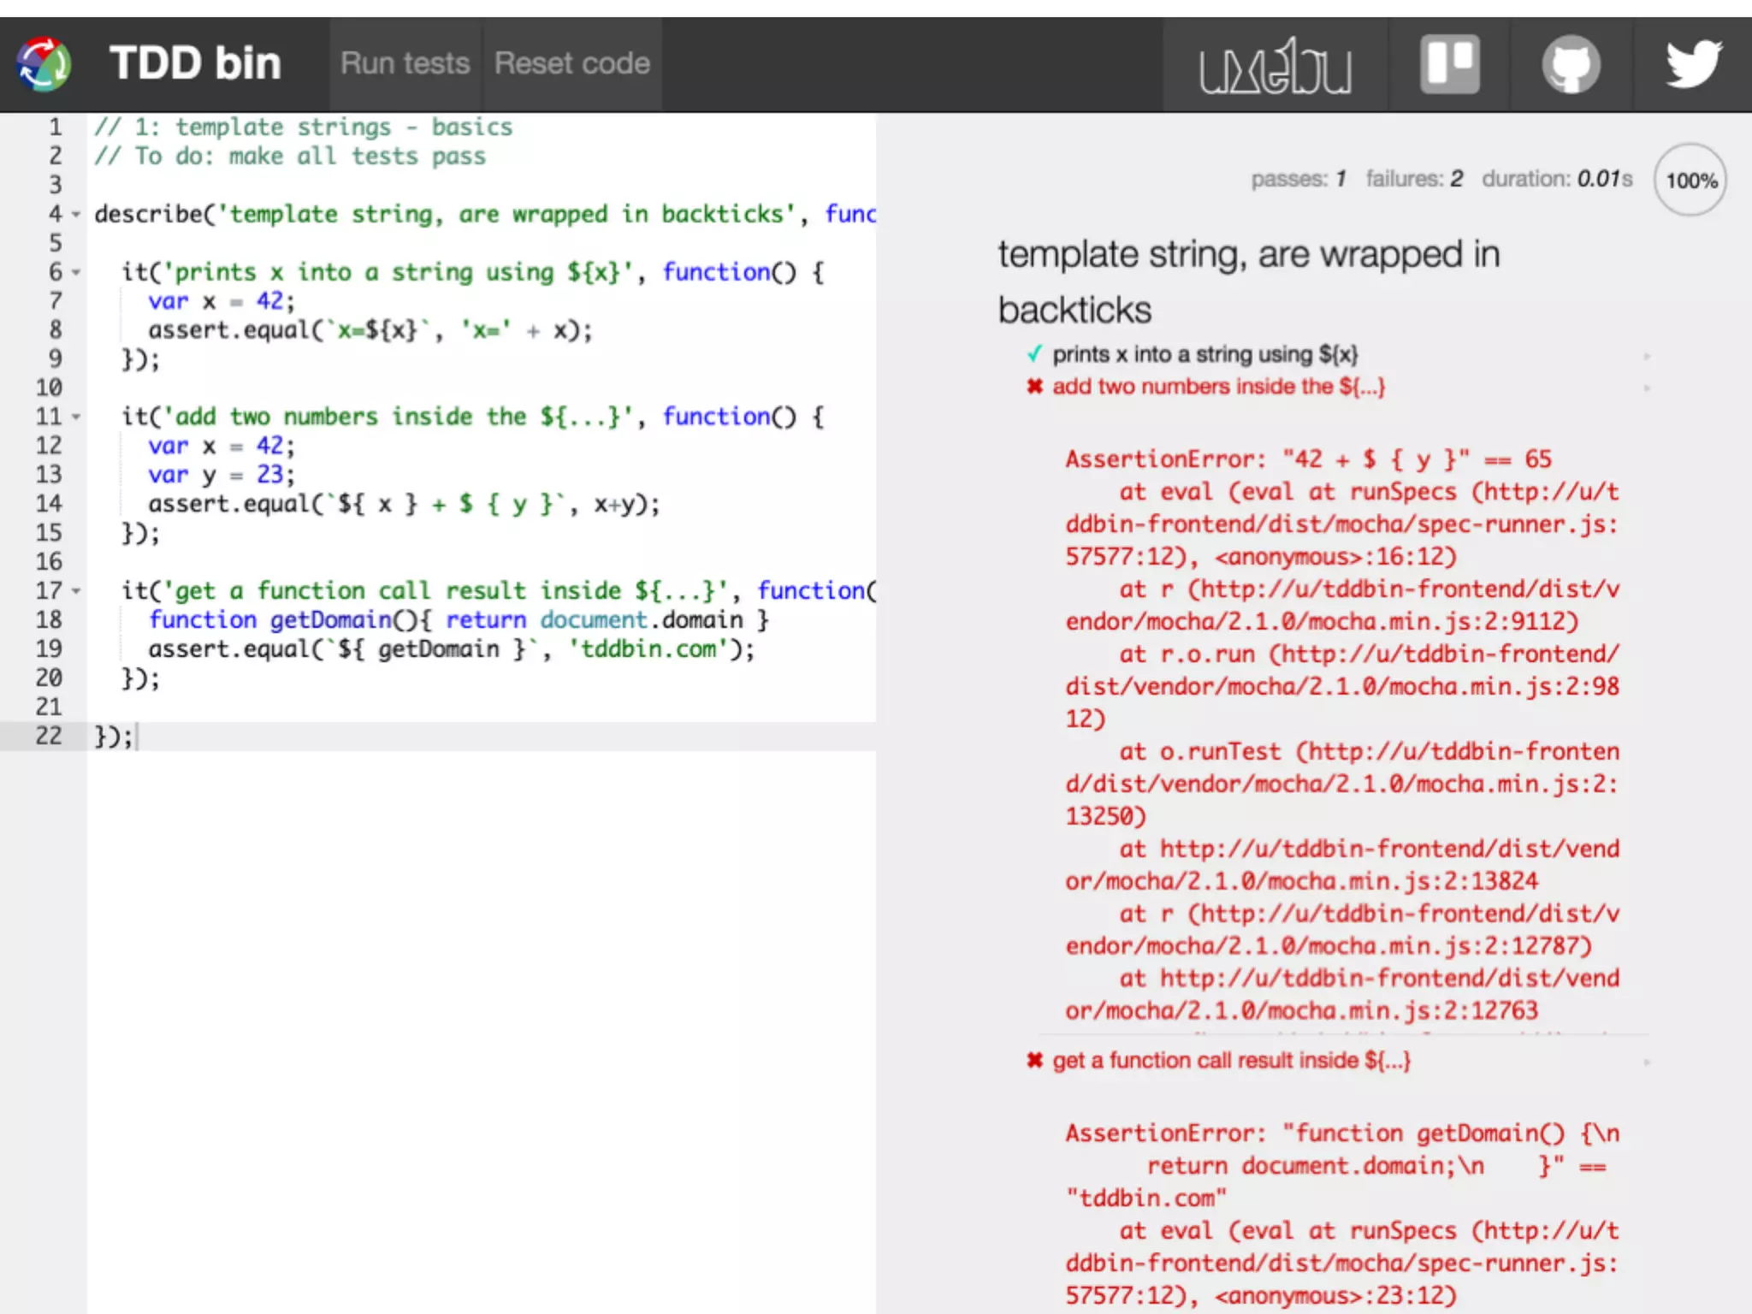Click red X of 'get a function call' test
Screen dimensions: 1752x1314
[1034, 1061]
